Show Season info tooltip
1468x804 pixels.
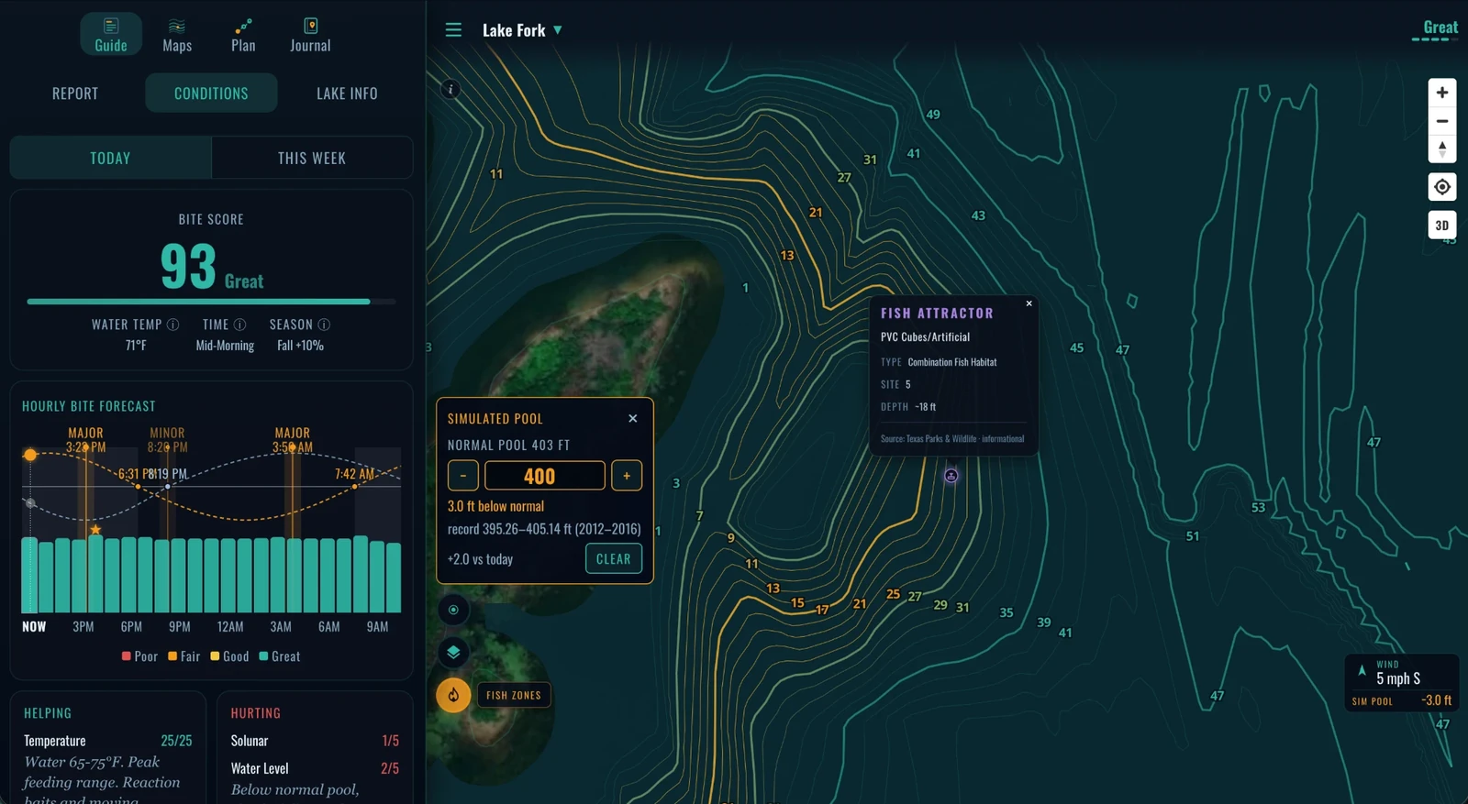point(324,325)
